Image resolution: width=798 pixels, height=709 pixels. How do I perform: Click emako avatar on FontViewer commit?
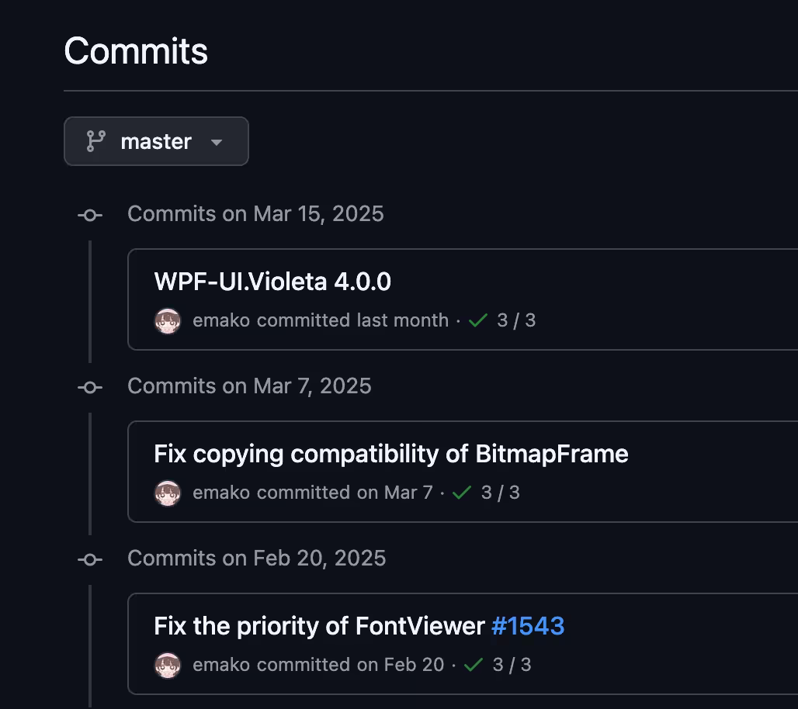tap(168, 666)
